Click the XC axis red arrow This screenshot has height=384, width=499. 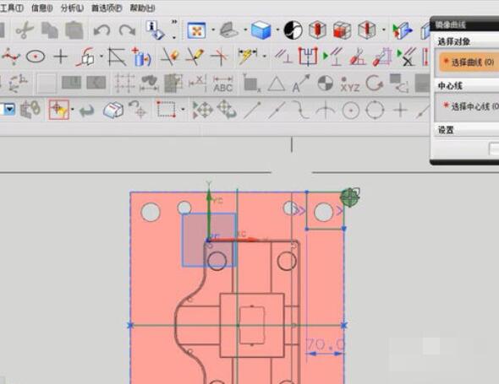coord(235,240)
